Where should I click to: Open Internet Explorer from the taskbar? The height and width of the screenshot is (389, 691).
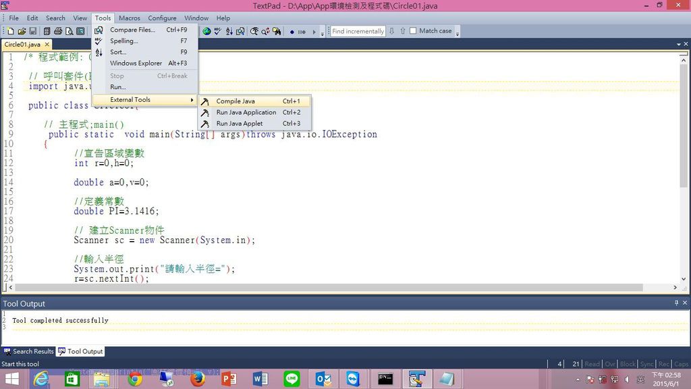(x=41, y=379)
